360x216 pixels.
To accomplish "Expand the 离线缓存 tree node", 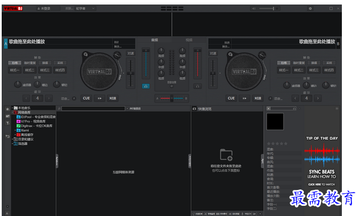I will coord(15,135).
